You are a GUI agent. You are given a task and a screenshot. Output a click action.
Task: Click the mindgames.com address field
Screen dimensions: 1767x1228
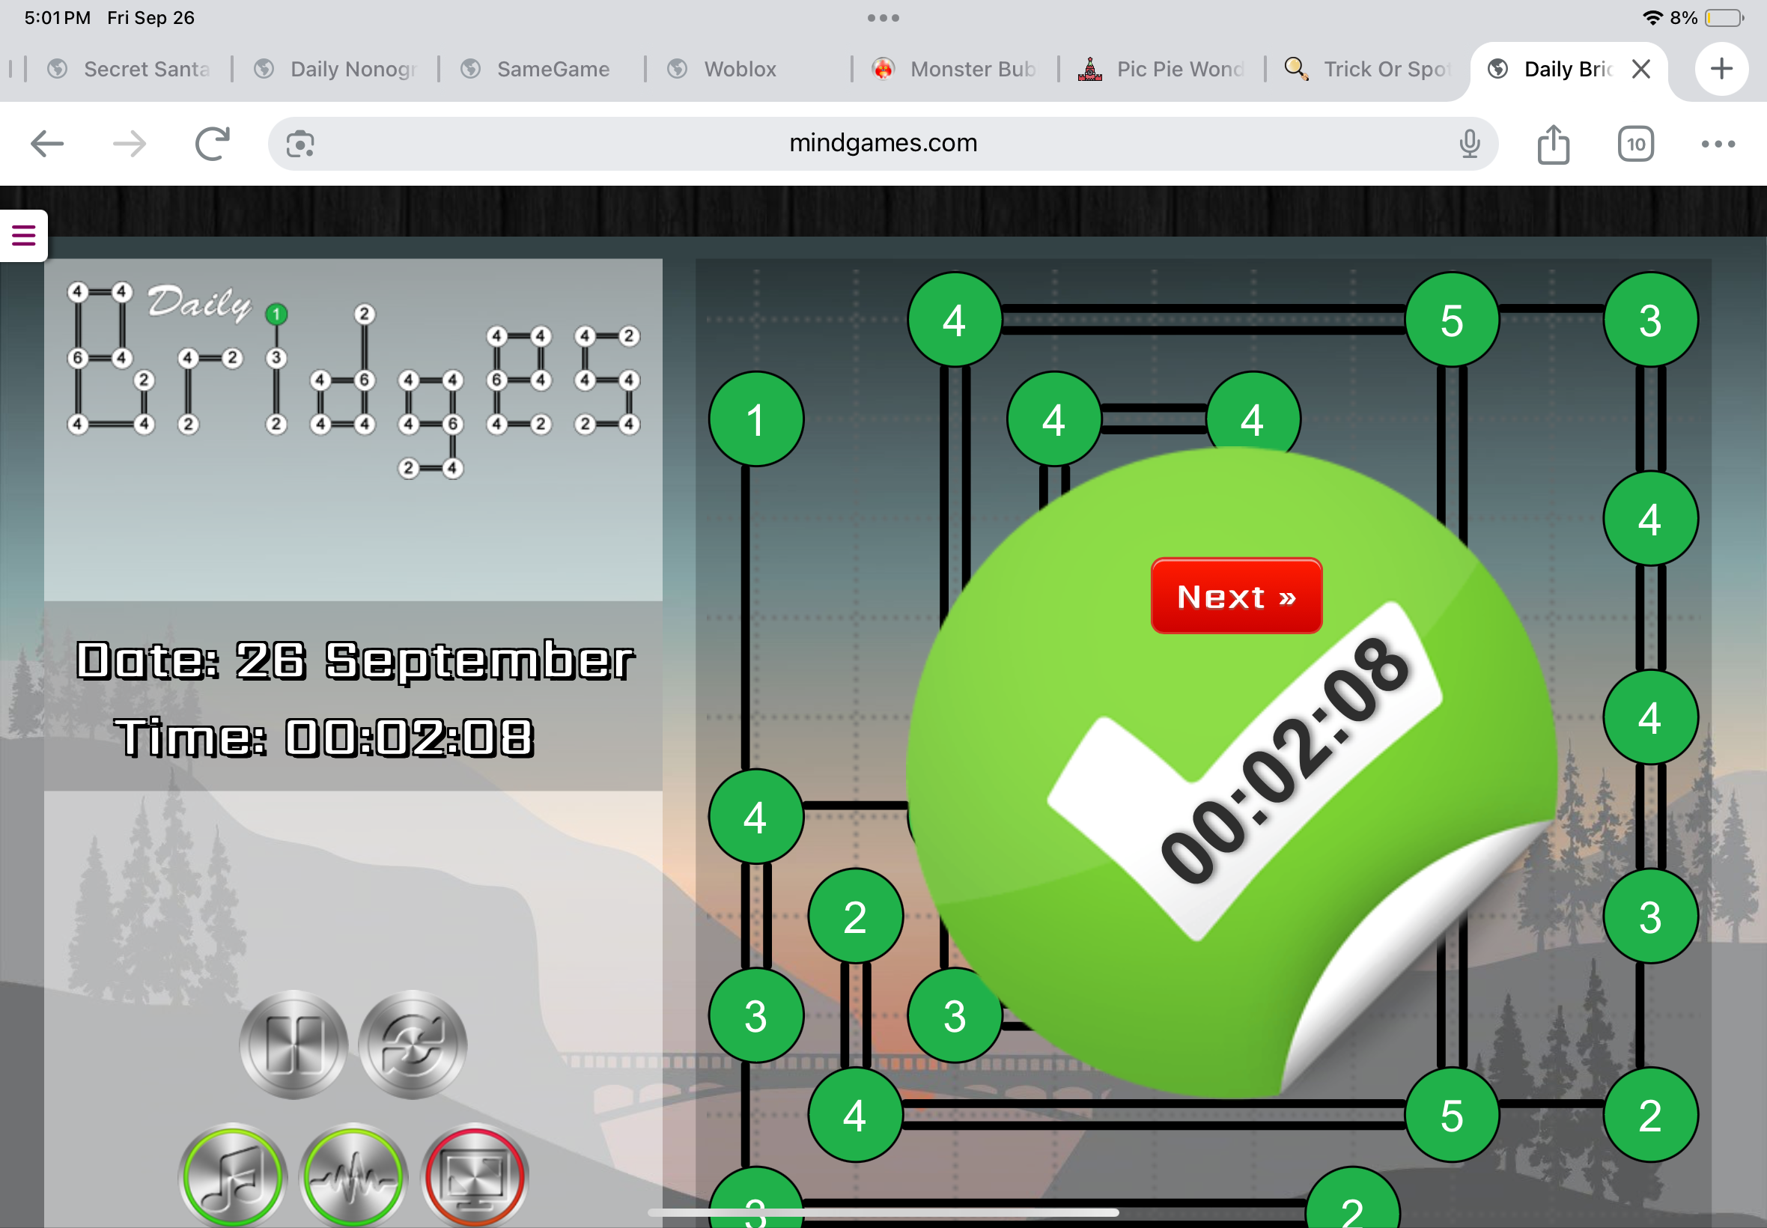coord(882,144)
